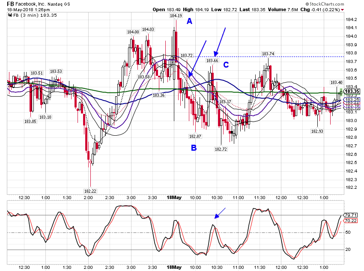Image resolution: width=364 pixels, height=271 pixels.
Task: Select the 184.19 high price label
Action: pos(176,16)
